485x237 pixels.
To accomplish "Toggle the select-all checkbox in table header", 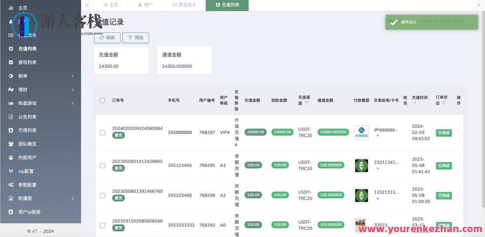I will click(102, 100).
